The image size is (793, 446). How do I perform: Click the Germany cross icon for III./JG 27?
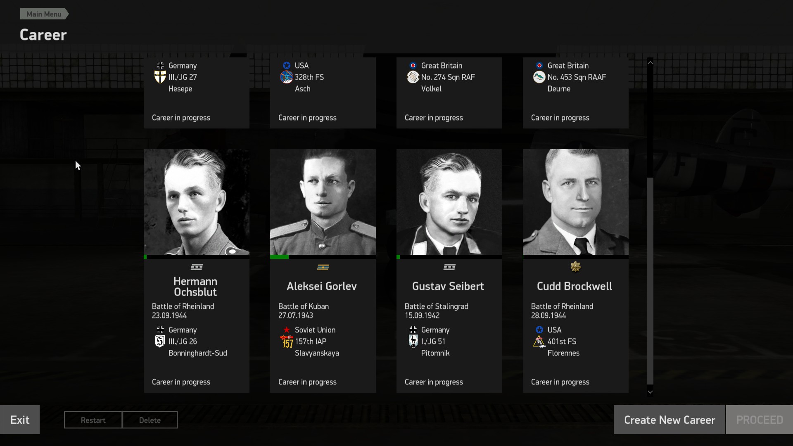[x=160, y=66]
